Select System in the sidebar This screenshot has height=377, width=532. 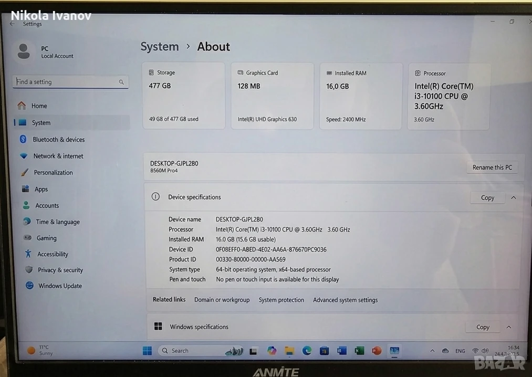[x=71, y=122]
